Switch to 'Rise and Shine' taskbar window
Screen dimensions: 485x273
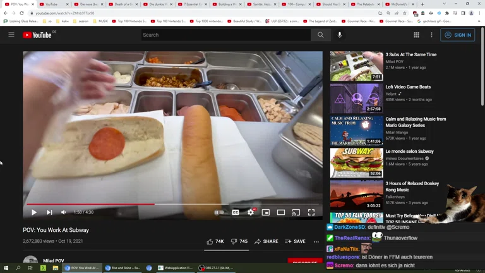[x=123, y=268]
